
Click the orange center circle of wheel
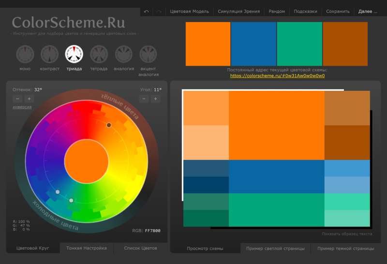coord(87,161)
